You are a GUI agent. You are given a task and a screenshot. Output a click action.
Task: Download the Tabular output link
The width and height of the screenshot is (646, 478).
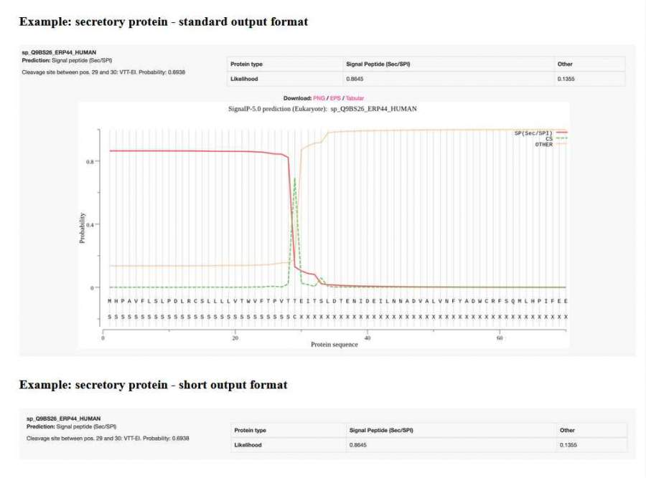[x=355, y=97]
